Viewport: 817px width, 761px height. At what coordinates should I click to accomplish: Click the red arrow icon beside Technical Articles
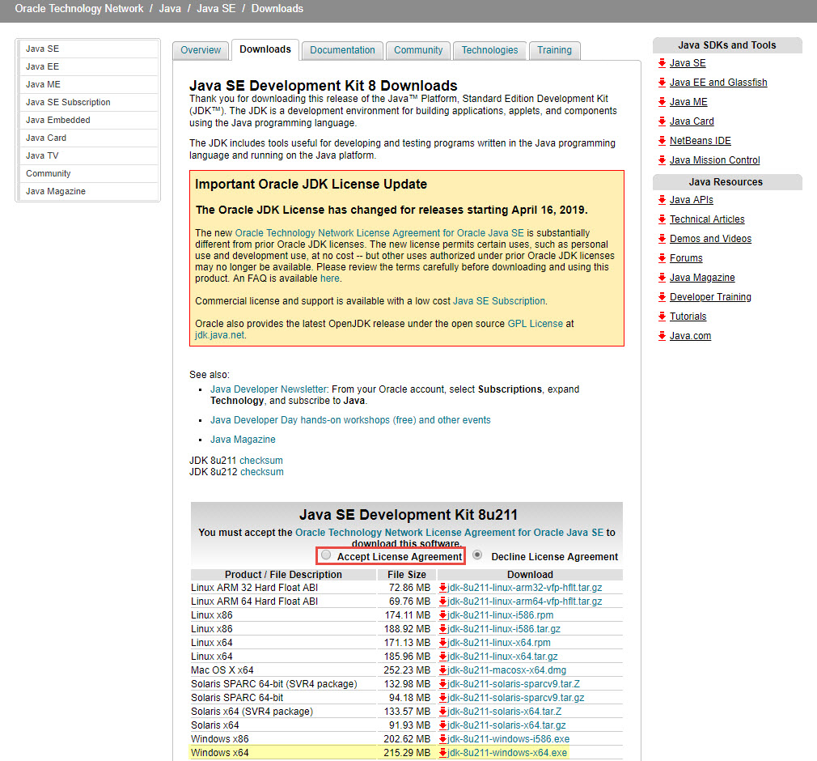click(662, 219)
